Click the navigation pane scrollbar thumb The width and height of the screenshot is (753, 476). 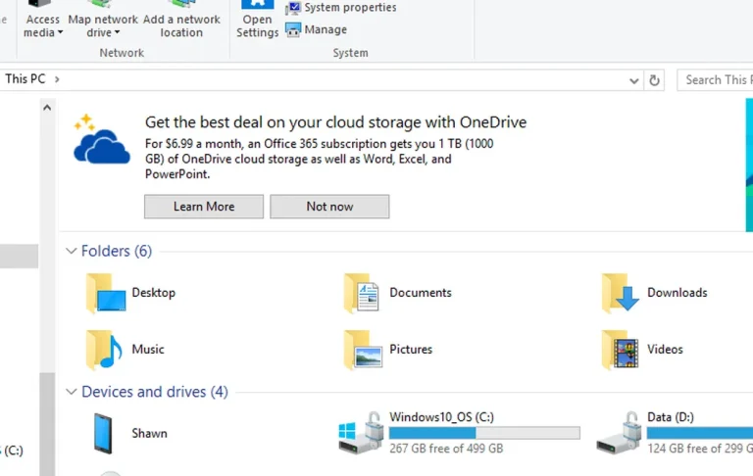coord(47,424)
